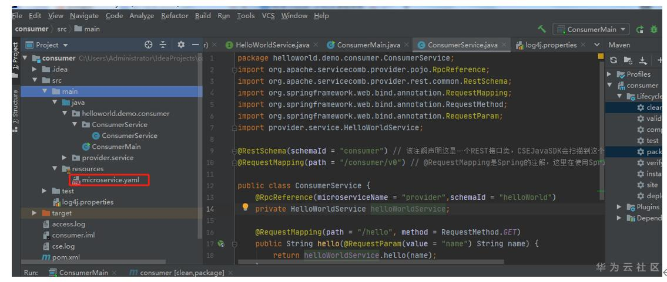Open the VCS menu
Image resolution: width=667 pixels, height=282 pixels.
click(x=268, y=16)
